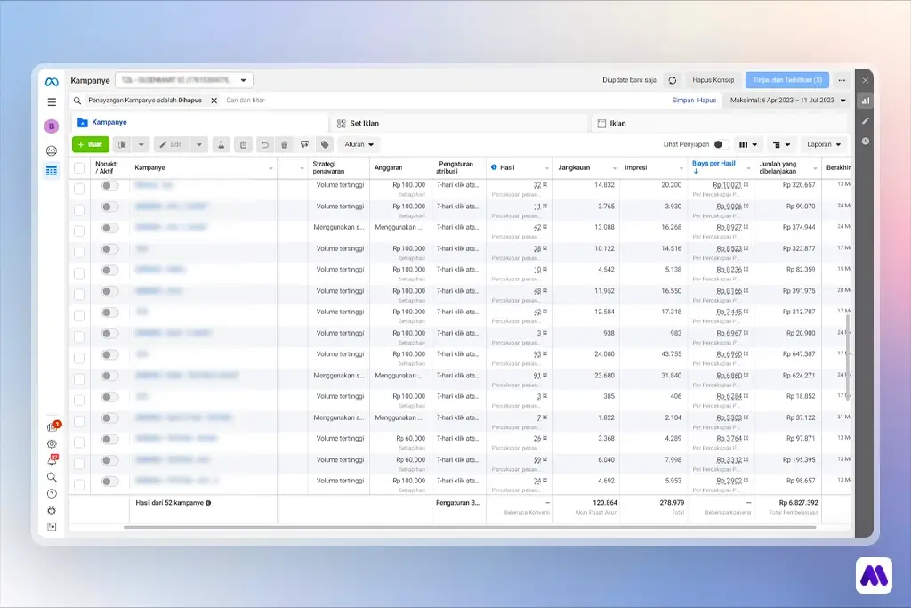This screenshot has height=608, width=911.
Task: Open the clock history icon in right panel
Action: pyautogui.click(x=866, y=142)
